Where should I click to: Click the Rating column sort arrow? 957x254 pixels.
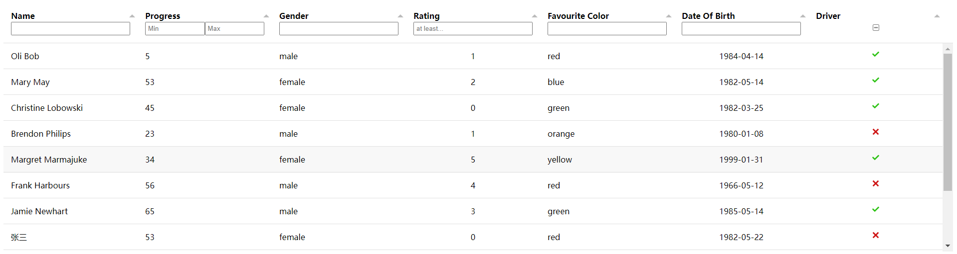coord(535,16)
